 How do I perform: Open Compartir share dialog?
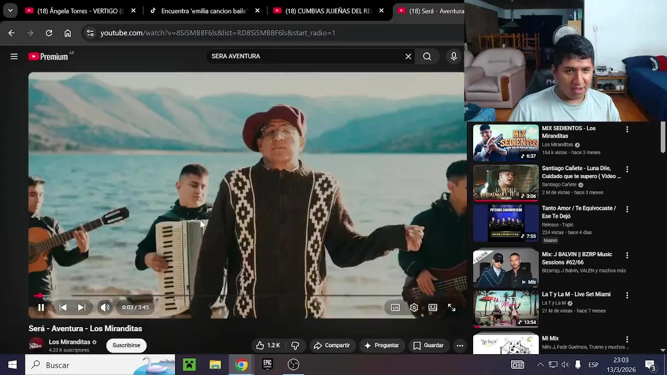(x=331, y=345)
